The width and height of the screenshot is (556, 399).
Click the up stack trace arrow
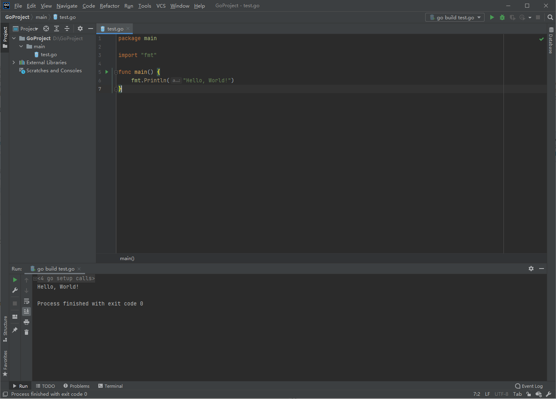coord(26,280)
